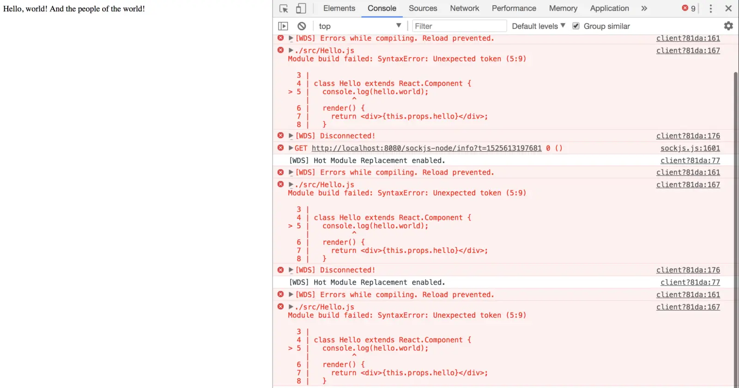
Task: Select the Console tab
Action: coord(382,8)
